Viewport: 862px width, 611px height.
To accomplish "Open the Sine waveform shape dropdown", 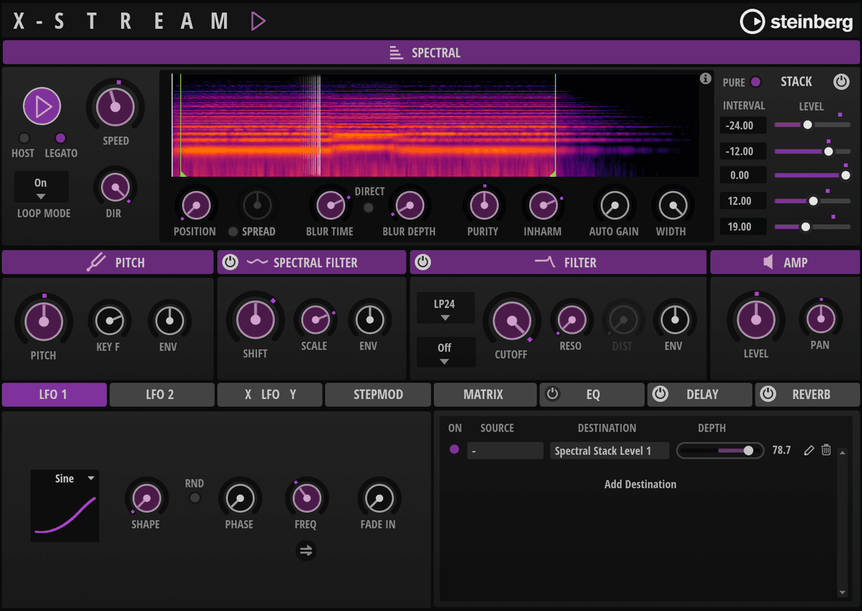I will [65, 477].
